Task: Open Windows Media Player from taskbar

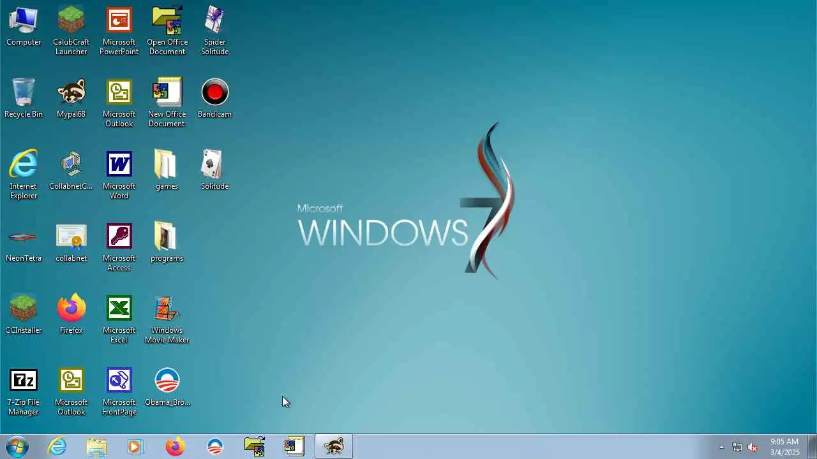Action: tap(135, 446)
